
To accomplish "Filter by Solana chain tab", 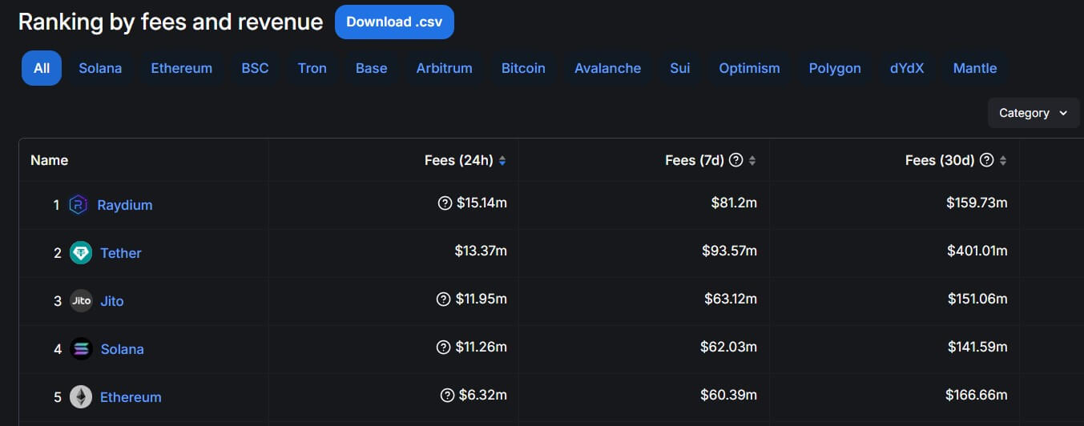I will (x=100, y=68).
